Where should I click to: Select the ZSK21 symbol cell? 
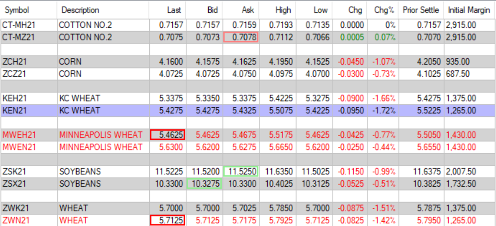(x=28, y=171)
